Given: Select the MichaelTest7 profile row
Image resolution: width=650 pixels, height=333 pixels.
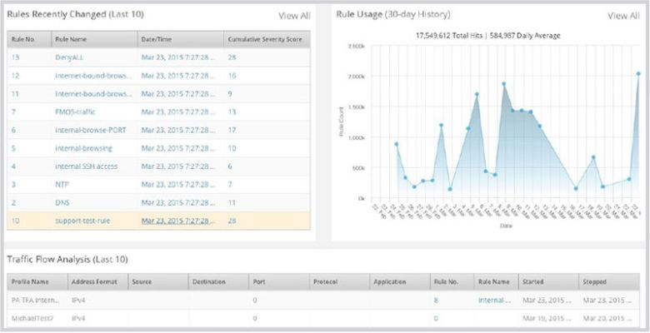Looking at the screenshot, I should 31,319.
